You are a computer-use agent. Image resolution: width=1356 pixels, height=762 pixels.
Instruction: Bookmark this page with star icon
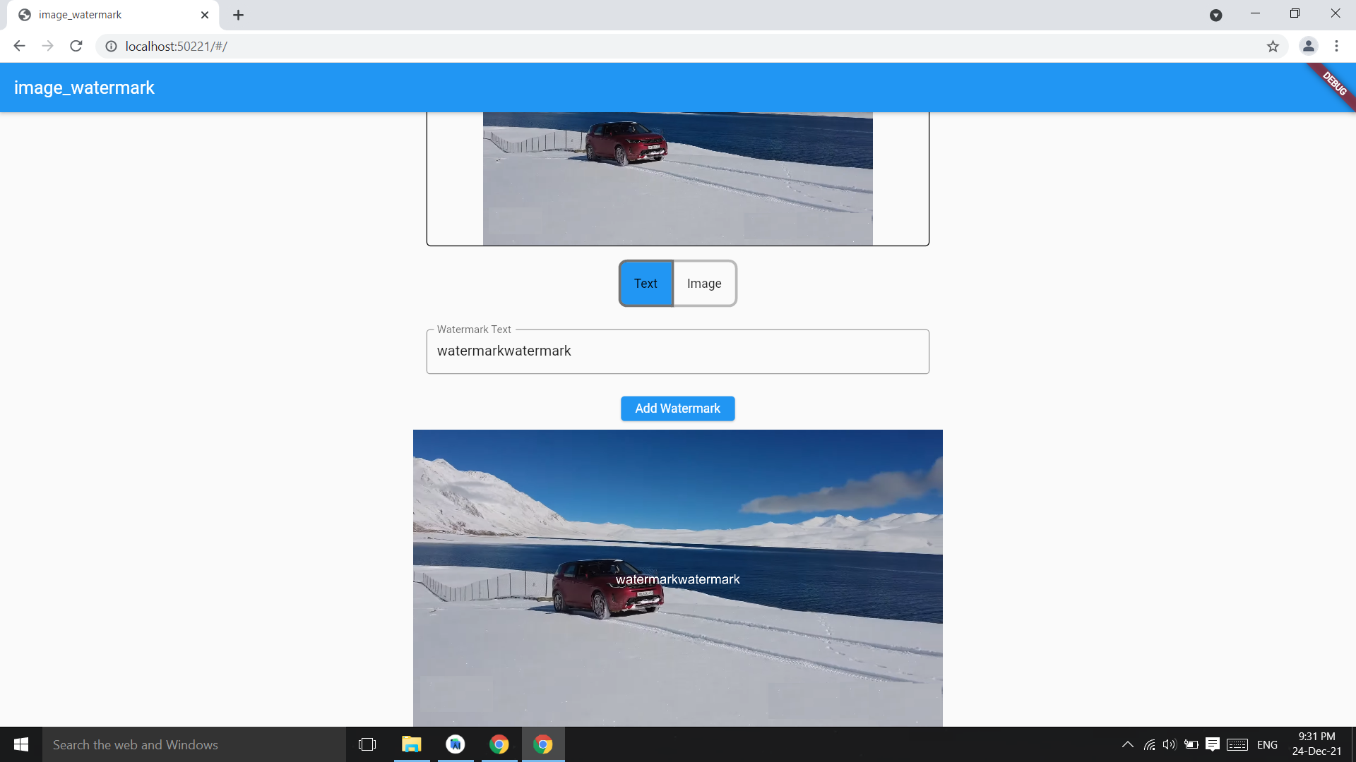pos(1273,47)
